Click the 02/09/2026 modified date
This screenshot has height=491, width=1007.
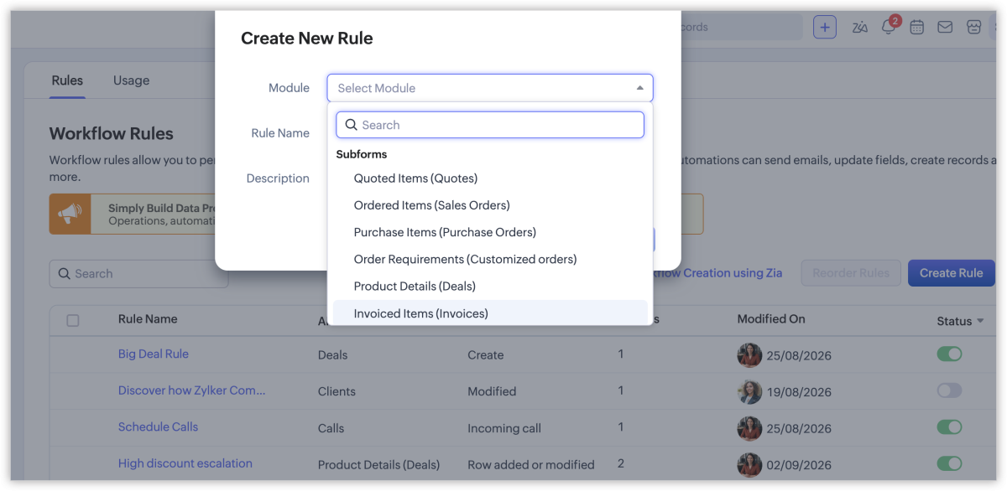pos(798,464)
